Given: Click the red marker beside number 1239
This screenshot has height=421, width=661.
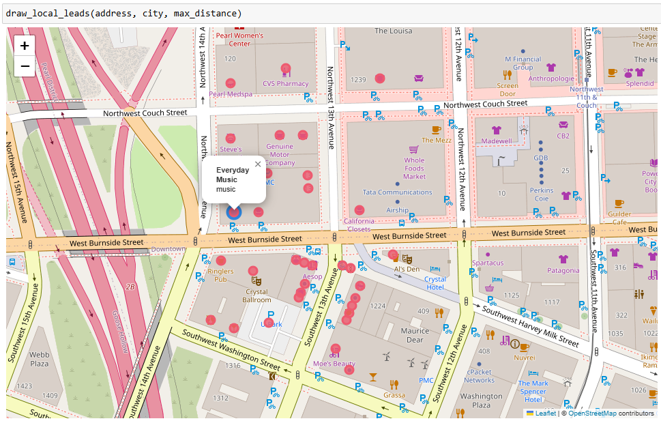Looking at the screenshot, I should click(x=380, y=78).
